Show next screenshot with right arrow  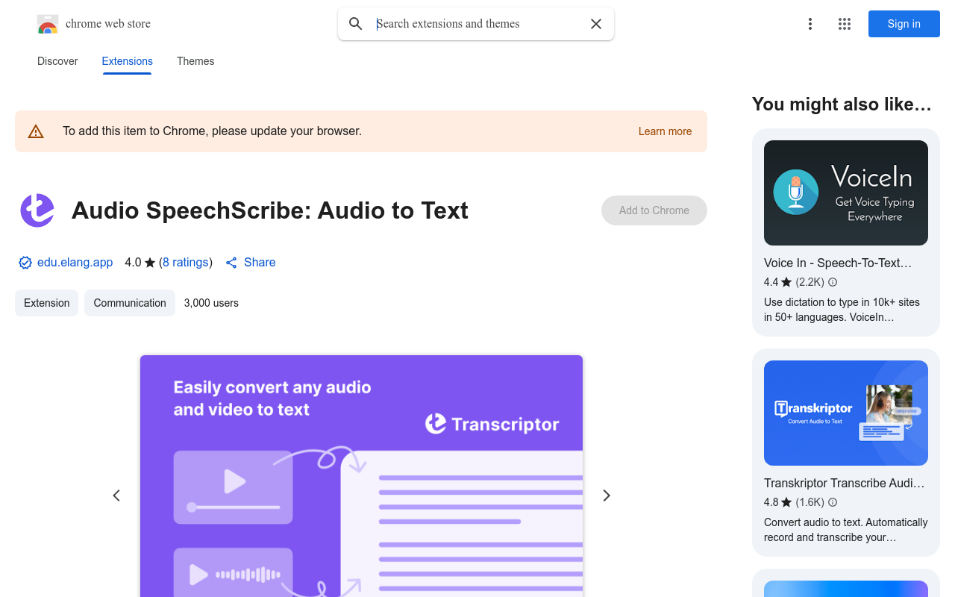(607, 496)
